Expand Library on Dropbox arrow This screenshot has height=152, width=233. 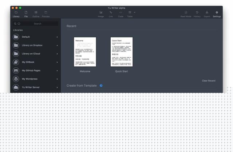coord(57,45)
